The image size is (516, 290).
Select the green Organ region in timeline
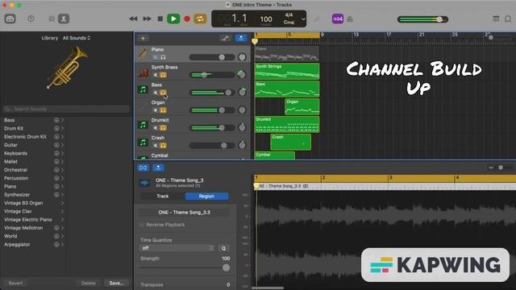(302, 106)
